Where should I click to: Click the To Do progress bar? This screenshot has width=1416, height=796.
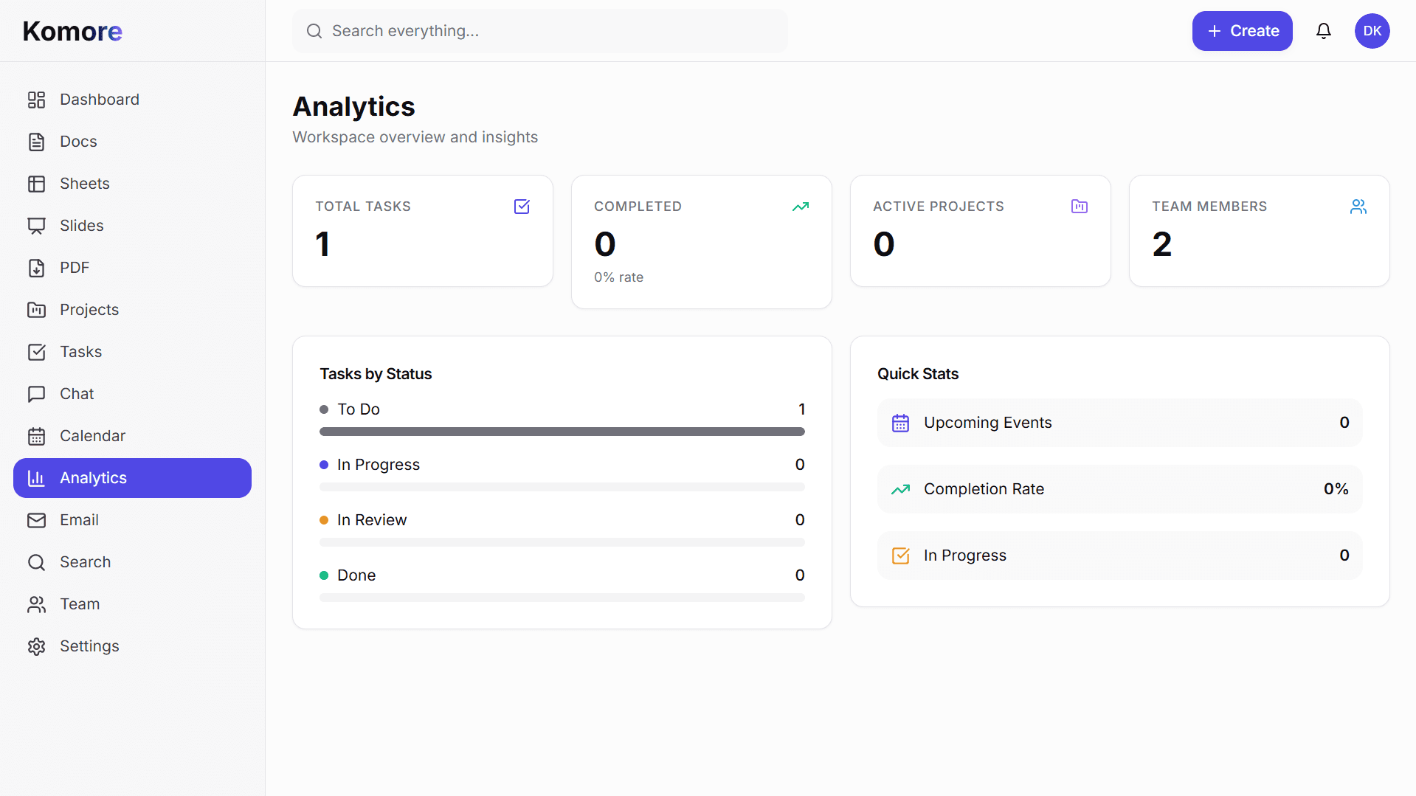(562, 432)
